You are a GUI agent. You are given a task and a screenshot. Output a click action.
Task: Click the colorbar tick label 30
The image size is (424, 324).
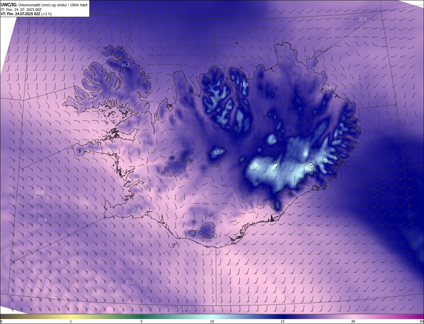pyautogui.click(x=353, y=321)
